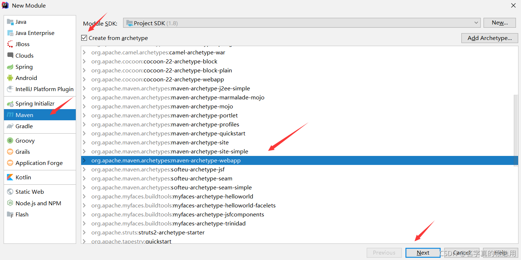Expand the camel-archetype-war node
The height and width of the screenshot is (260, 521).
(x=84, y=53)
